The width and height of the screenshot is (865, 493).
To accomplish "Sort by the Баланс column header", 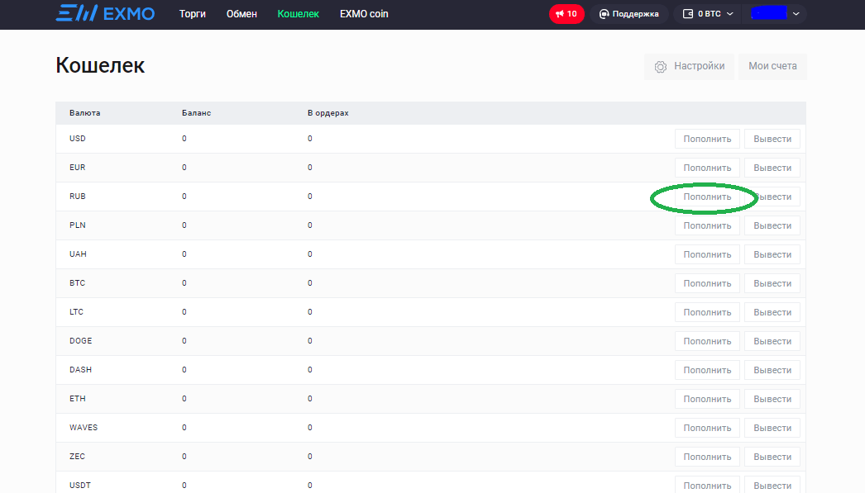I will [x=196, y=113].
